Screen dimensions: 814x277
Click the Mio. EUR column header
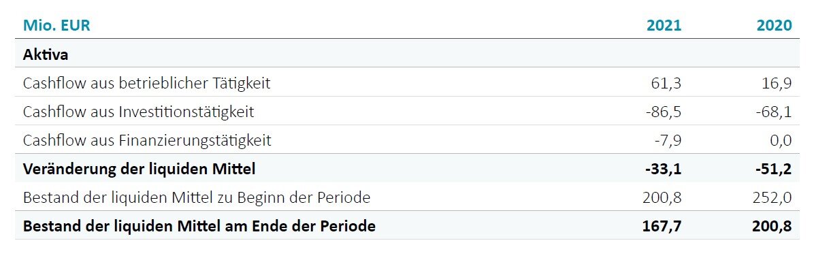pos(56,25)
